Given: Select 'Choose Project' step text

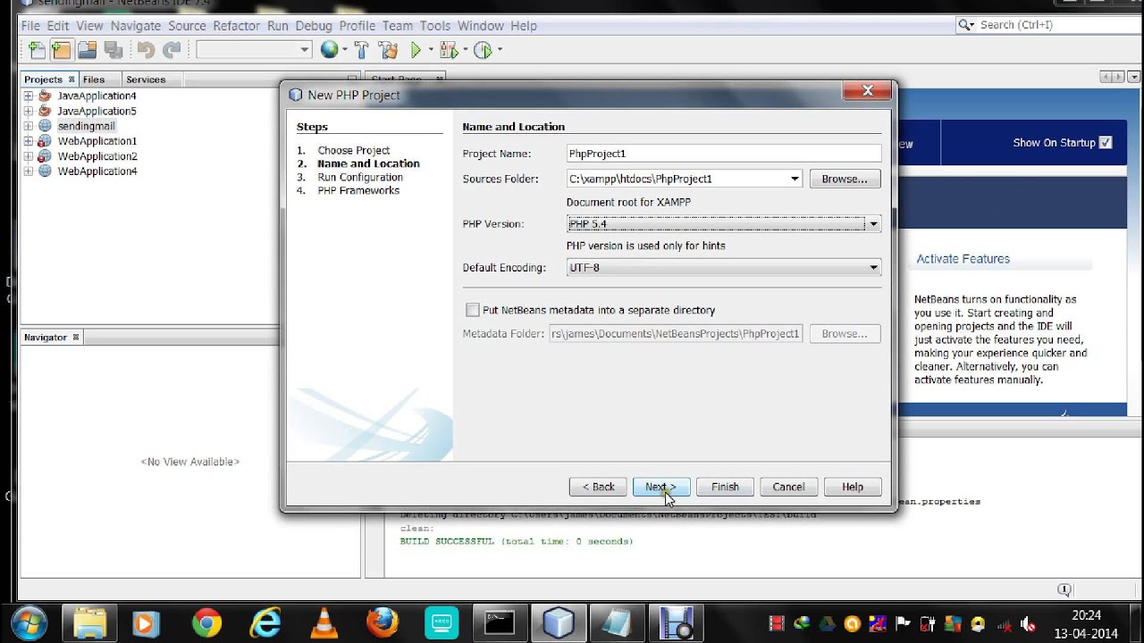Looking at the screenshot, I should [354, 150].
